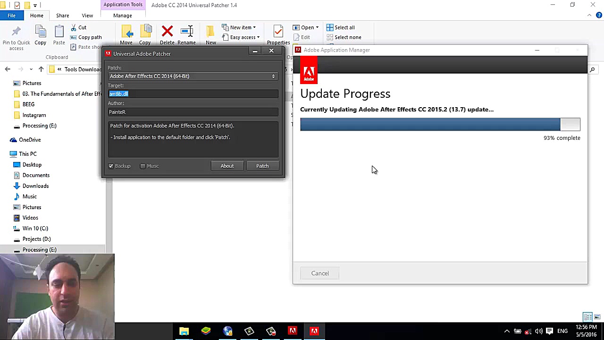Open the Action Center notification icon
Image resolution: width=604 pixels, height=340 pixels.
tap(550, 331)
